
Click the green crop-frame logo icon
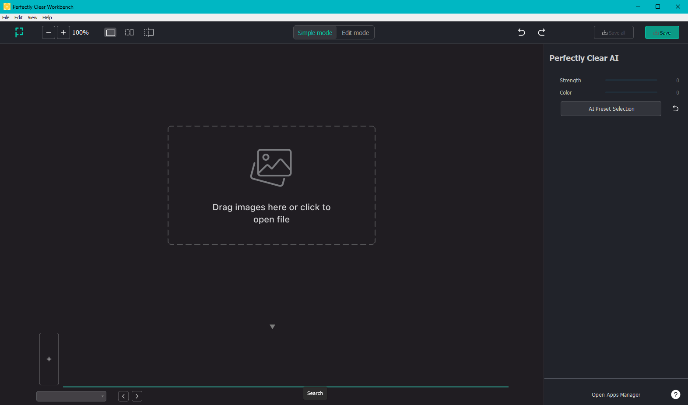pyautogui.click(x=19, y=32)
